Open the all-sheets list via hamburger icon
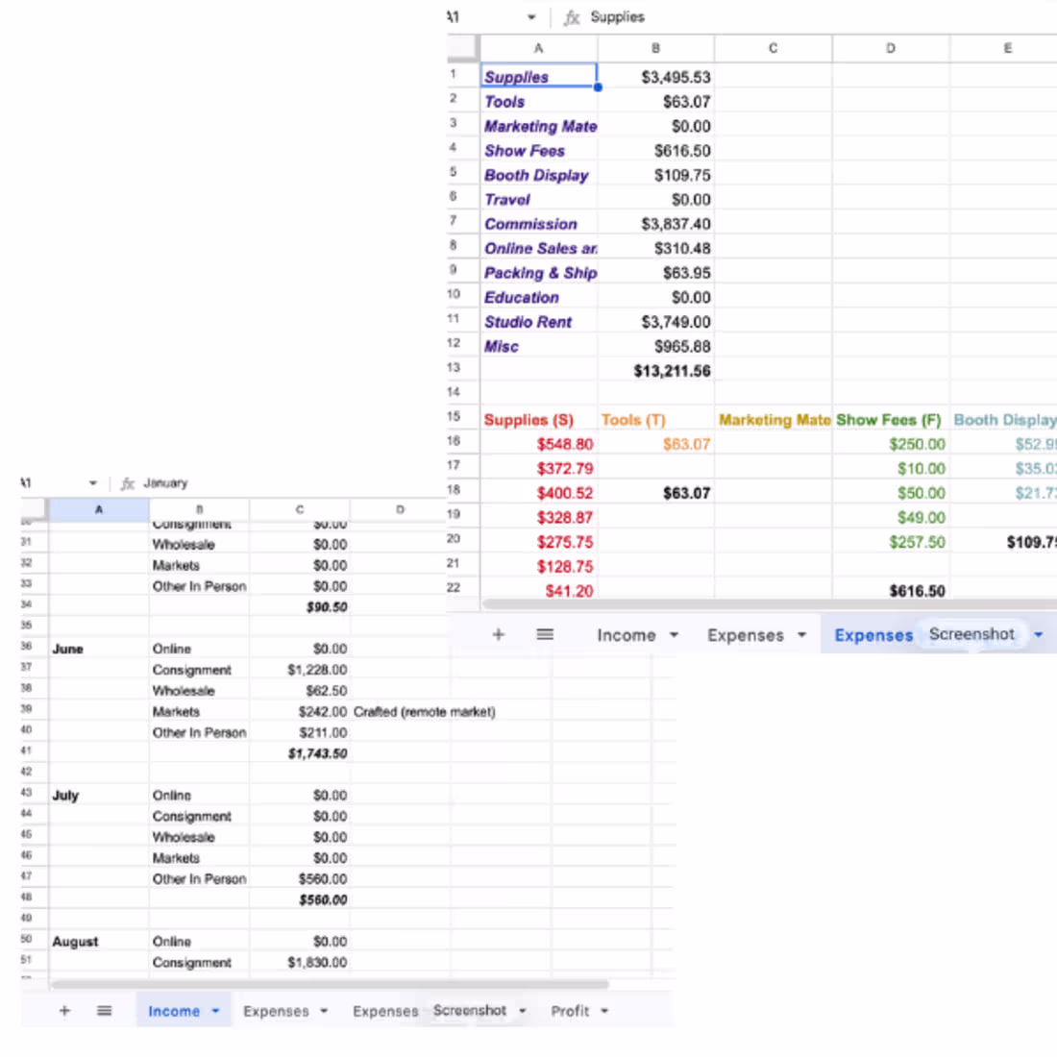The height and width of the screenshot is (1057, 1057). click(544, 634)
